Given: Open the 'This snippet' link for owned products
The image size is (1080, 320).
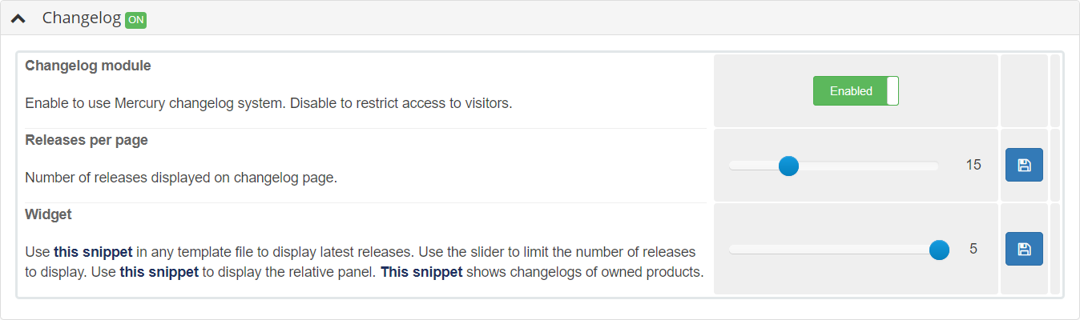Looking at the screenshot, I should coord(421,272).
